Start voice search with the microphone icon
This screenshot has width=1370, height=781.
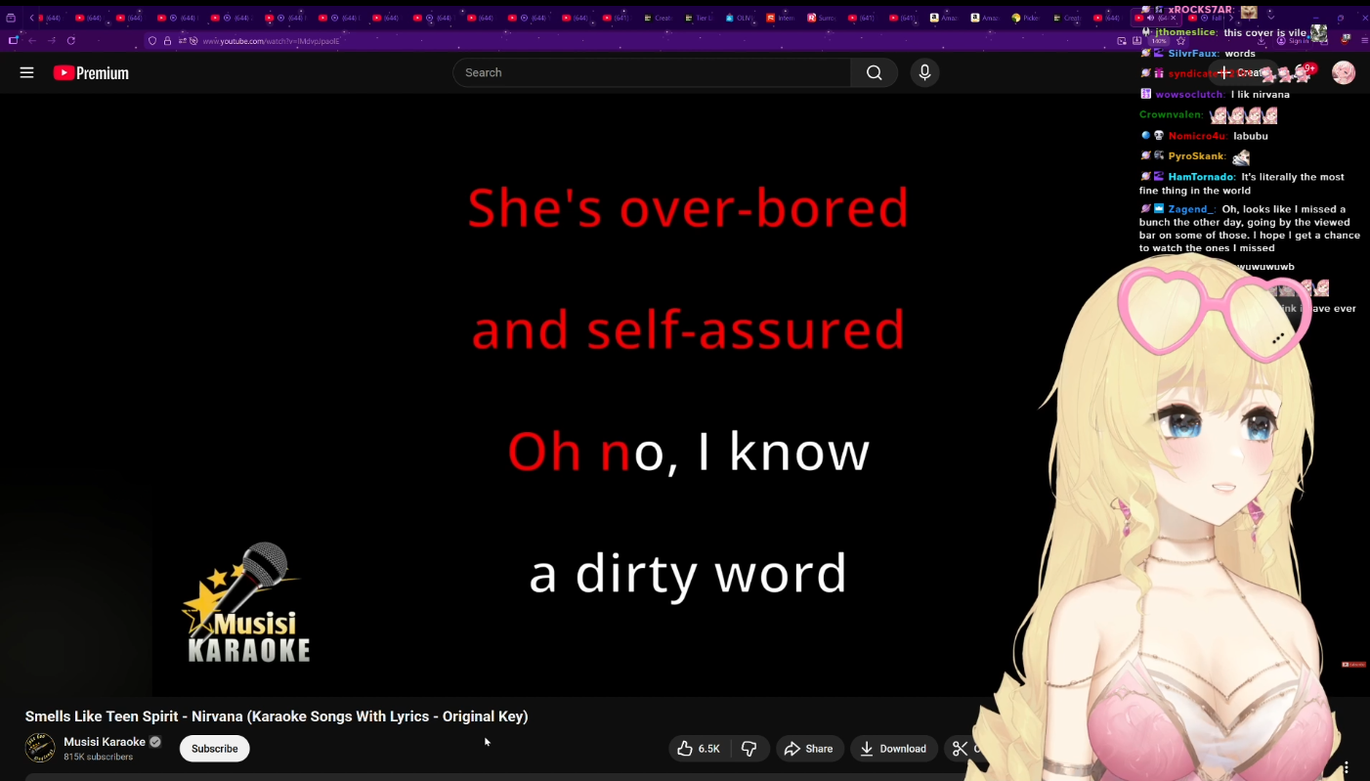[x=924, y=72]
